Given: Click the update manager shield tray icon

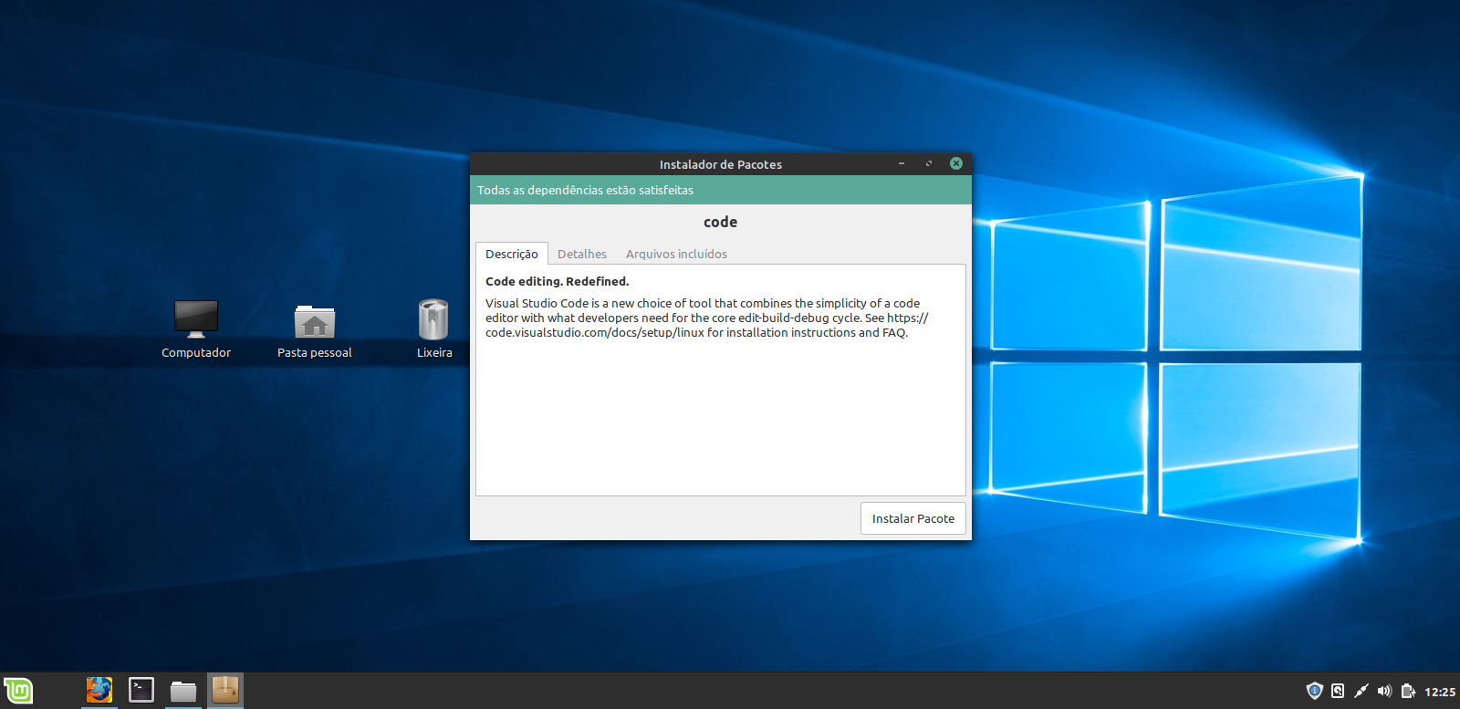Looking at the screenshot, I should [1314, 691].
